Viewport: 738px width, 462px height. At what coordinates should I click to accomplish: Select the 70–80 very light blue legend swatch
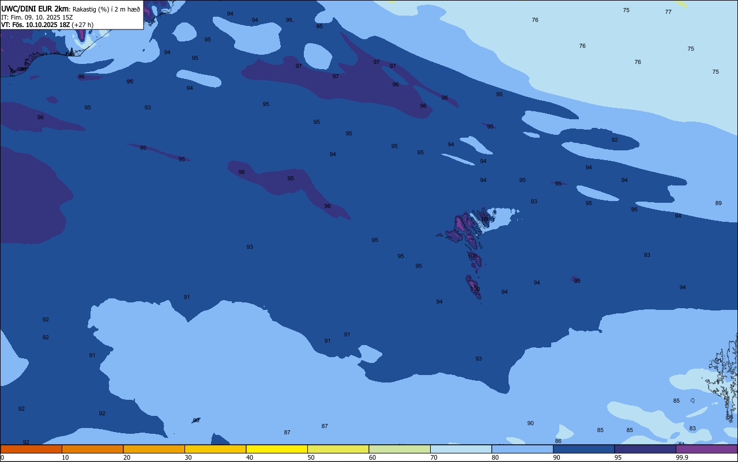[x=461, y=449]
